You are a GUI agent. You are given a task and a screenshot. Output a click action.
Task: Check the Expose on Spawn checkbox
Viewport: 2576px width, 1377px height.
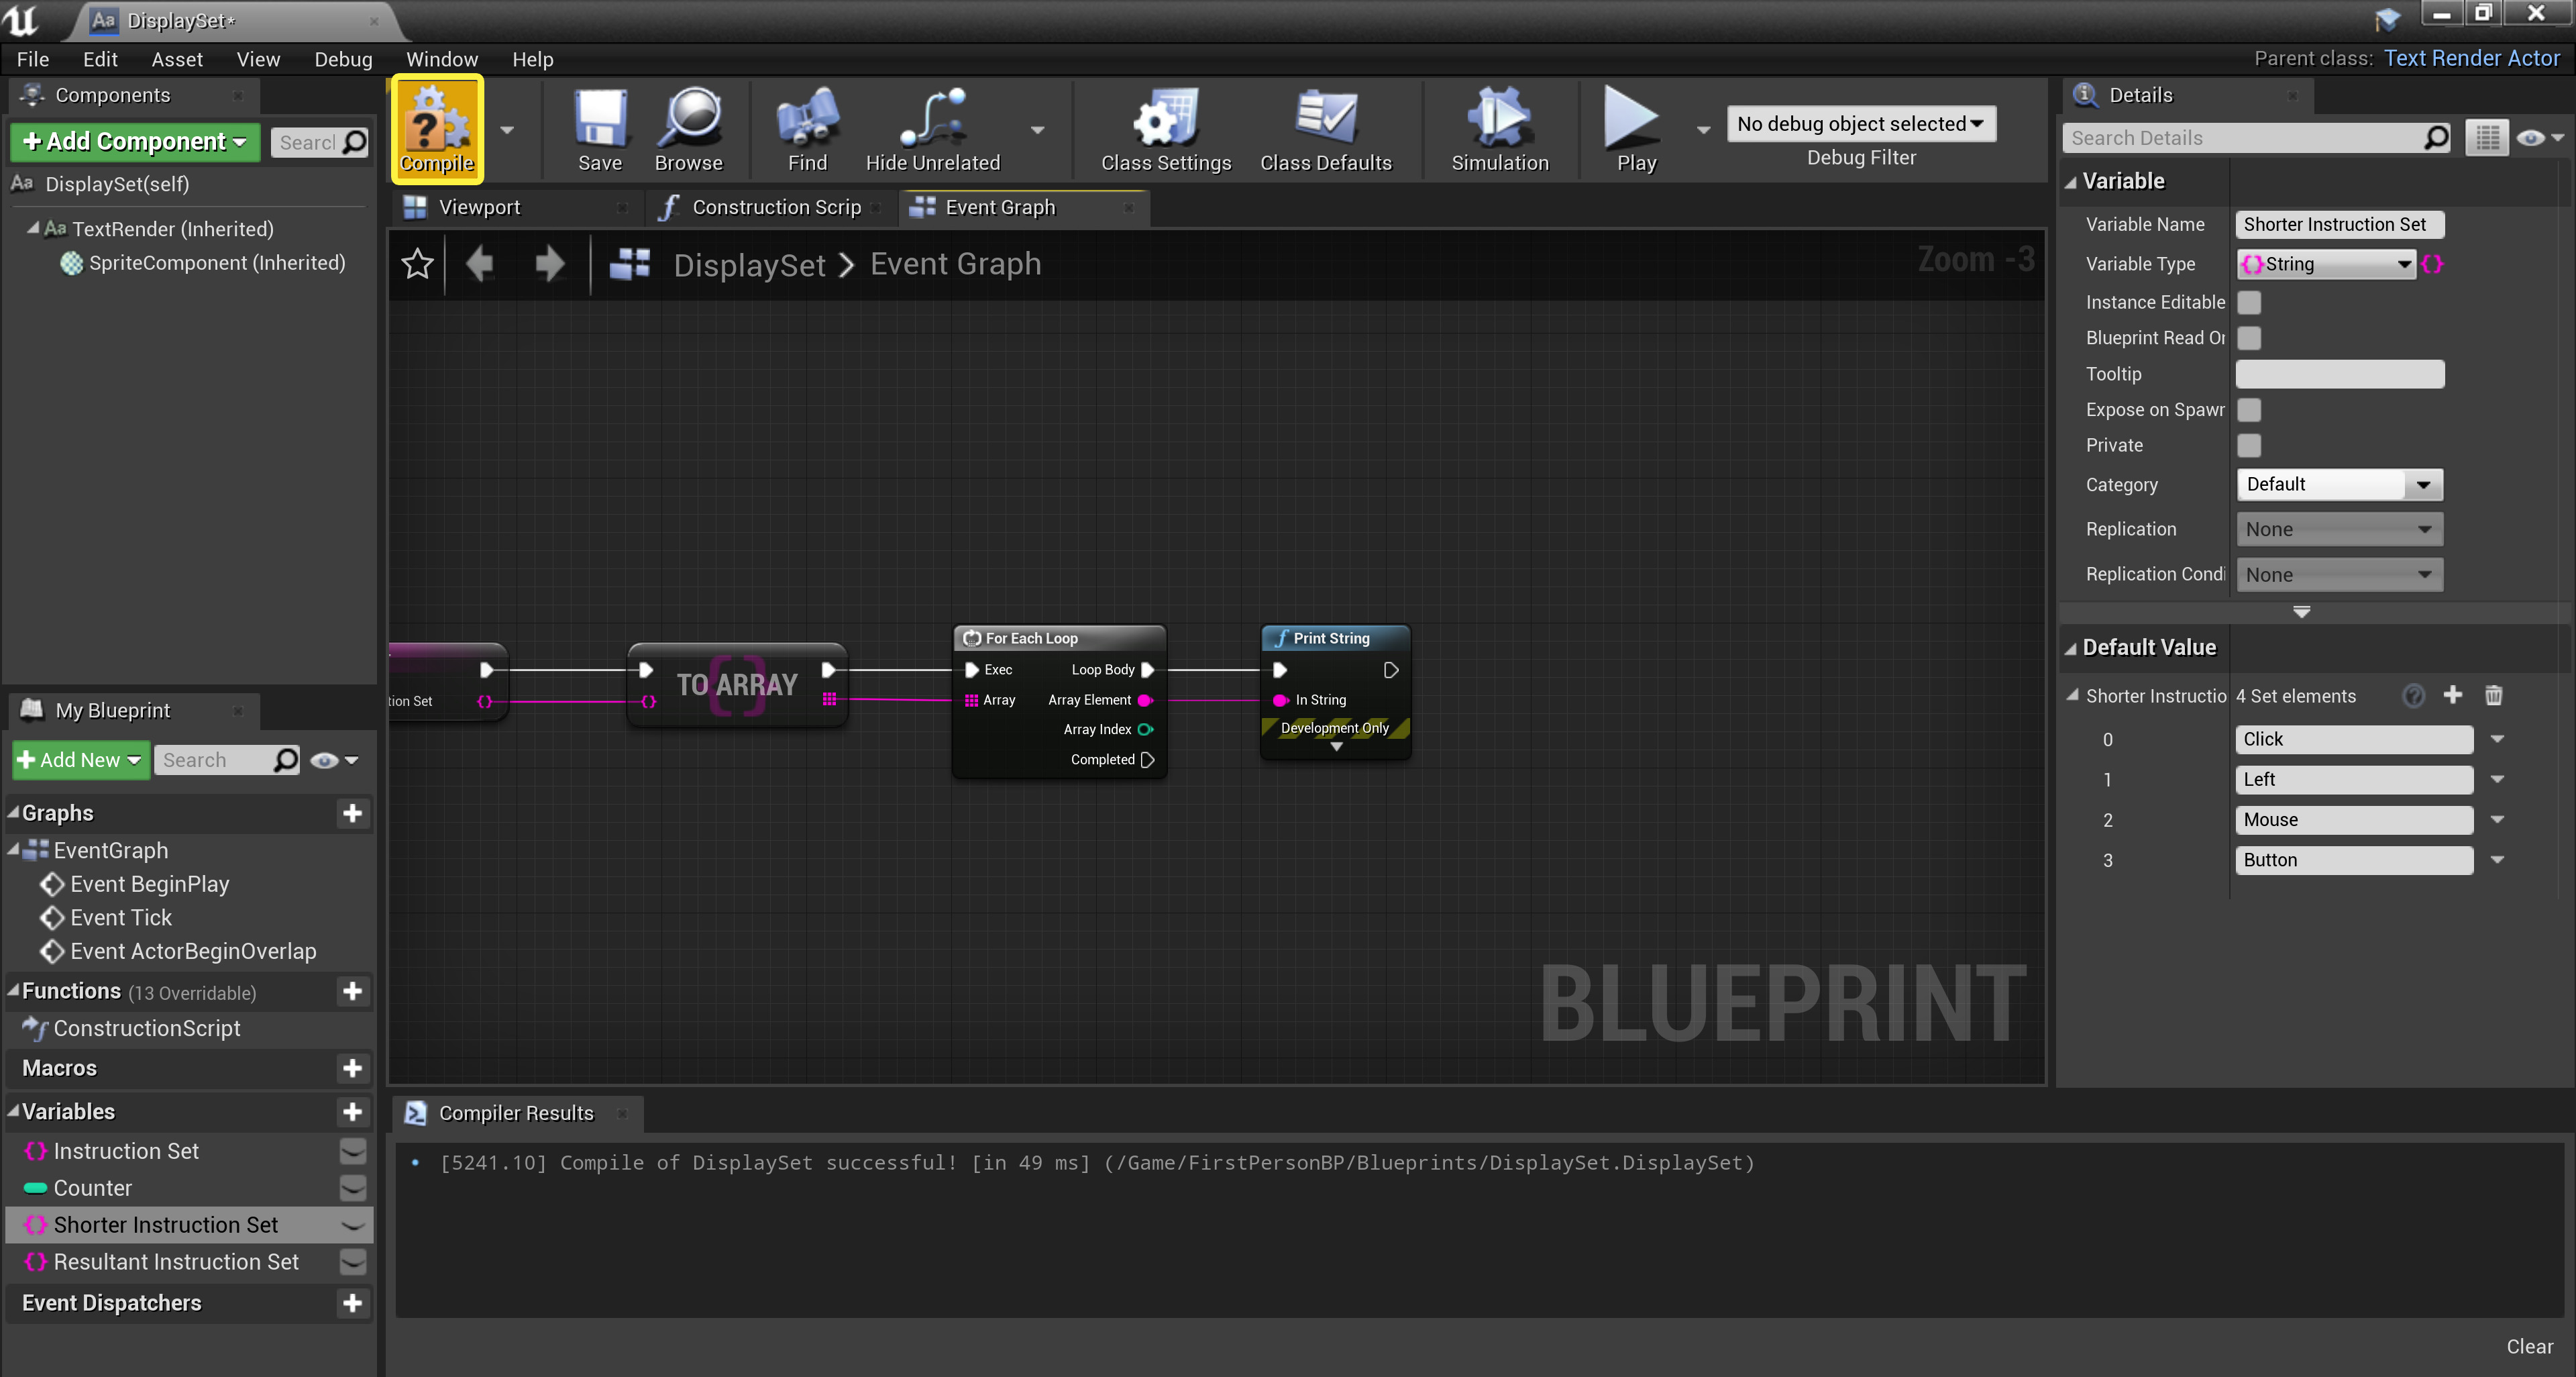coord(2249,410)
